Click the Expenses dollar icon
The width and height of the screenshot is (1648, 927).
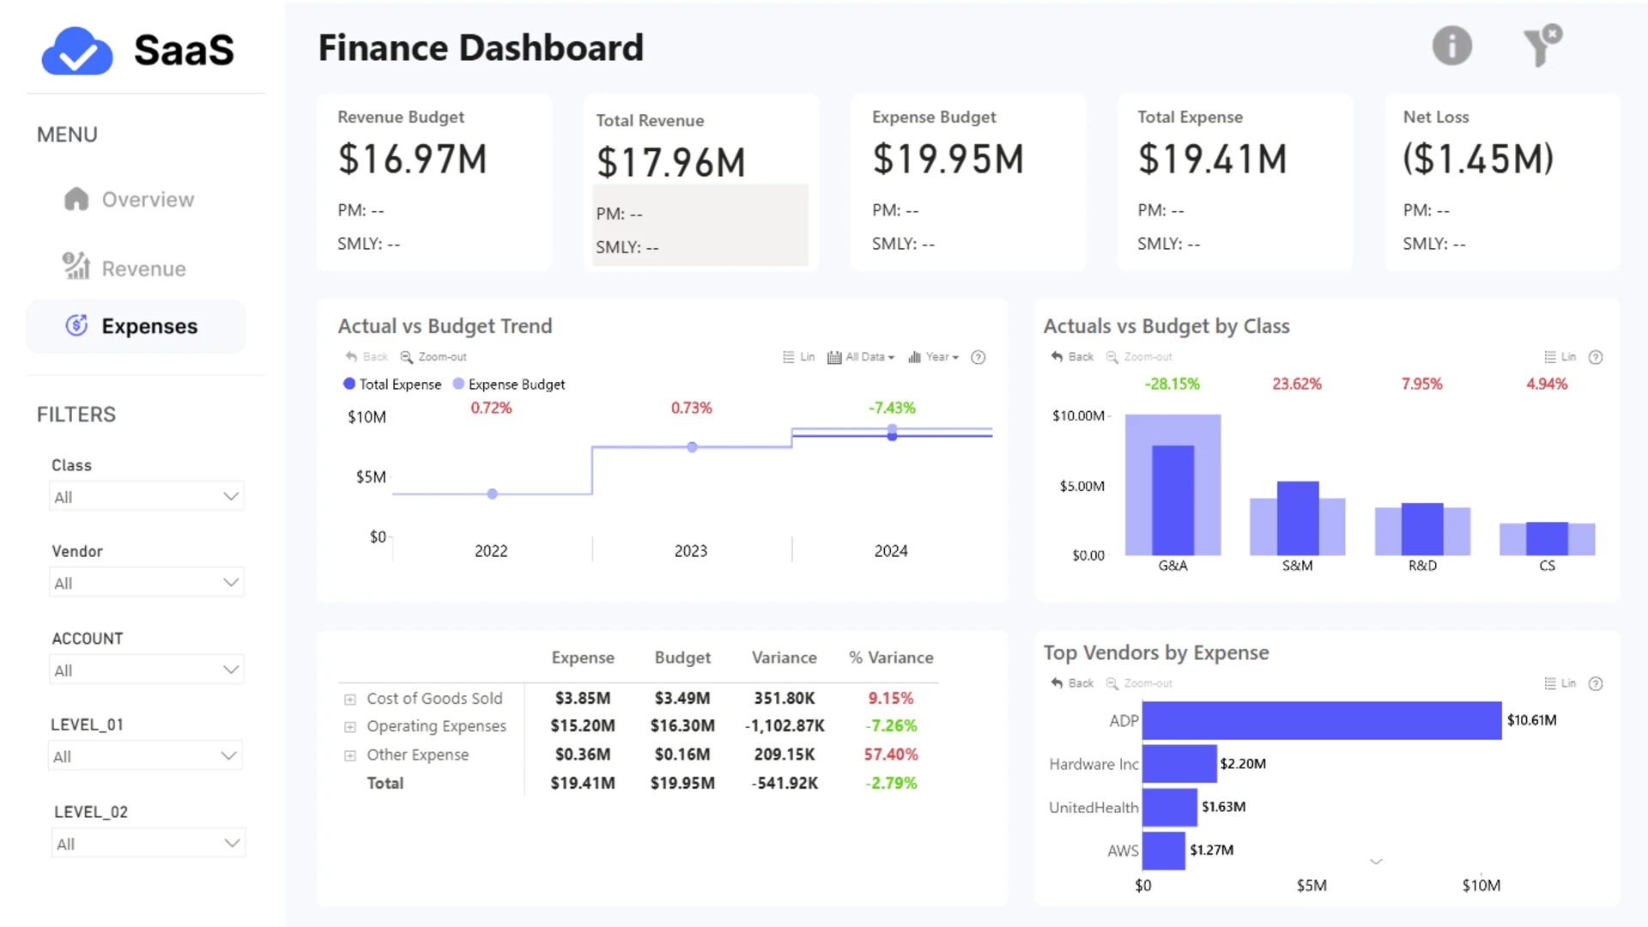tap(76, 325)
